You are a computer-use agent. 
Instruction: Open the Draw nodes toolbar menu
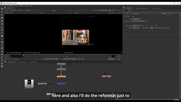(x=2, y=12)
